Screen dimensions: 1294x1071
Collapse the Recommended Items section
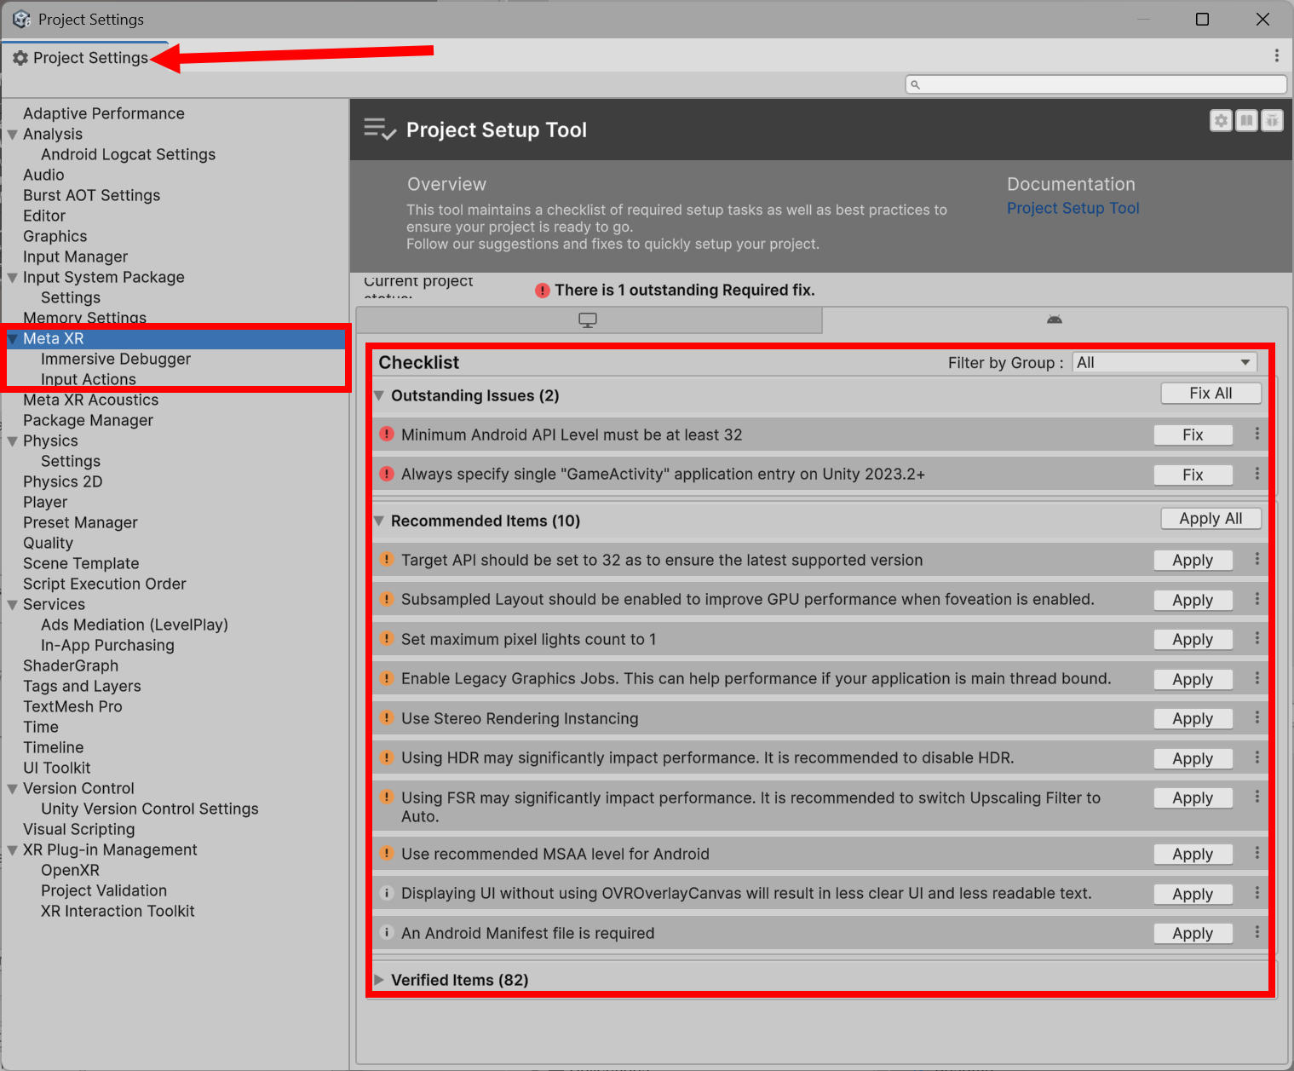click(379, 521)
